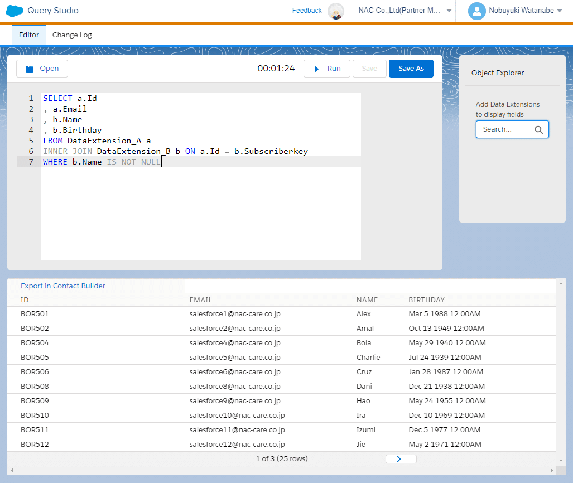
Task: Click the Query Studio cloud logo
Action: tap(14, 11)
